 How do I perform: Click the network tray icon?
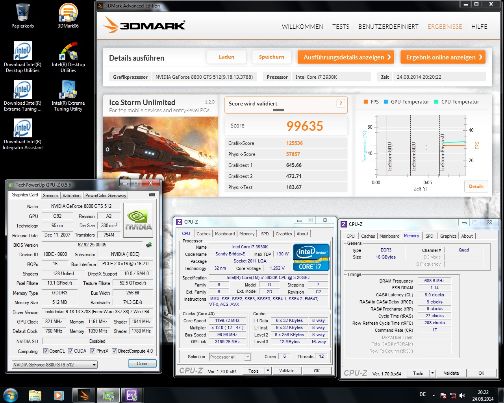(453, 396)
